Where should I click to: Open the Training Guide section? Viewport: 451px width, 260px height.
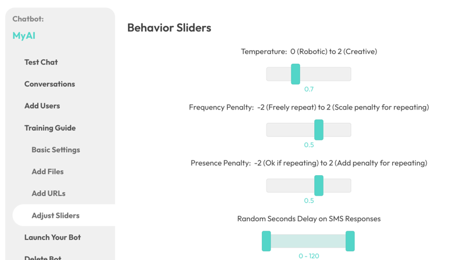(50, 128)
